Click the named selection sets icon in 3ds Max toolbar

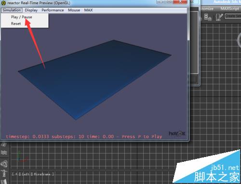tap(208, 17)
